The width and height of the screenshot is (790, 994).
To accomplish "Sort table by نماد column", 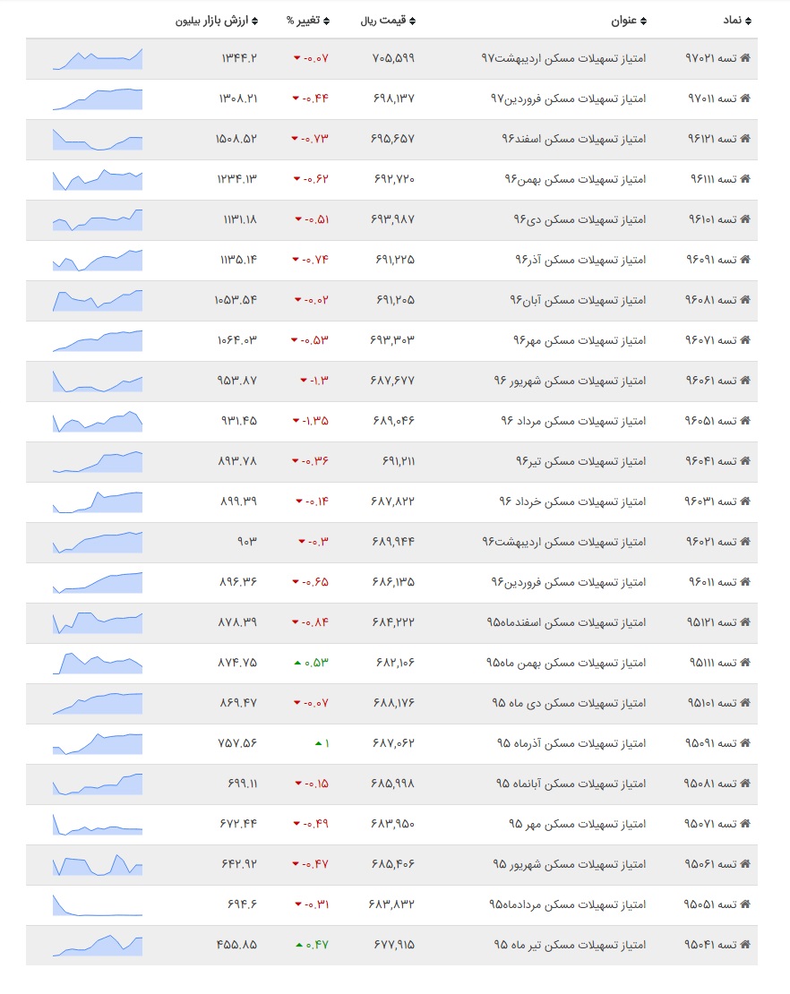I will pos(737,21).
